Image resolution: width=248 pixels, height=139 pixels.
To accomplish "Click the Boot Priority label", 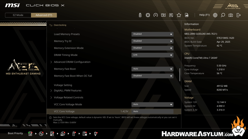I will [15, 133].
